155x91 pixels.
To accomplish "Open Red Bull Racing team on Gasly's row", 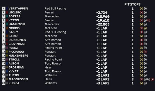I will pyautogui.click(x=55, y=32).
